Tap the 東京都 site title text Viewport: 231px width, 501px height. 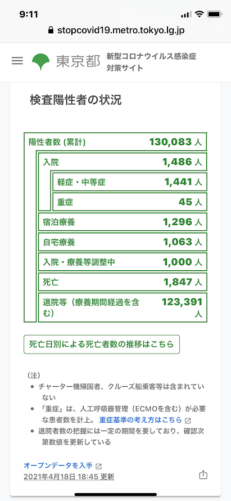78,62
